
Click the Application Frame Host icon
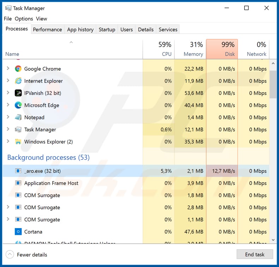coord(18,183)
